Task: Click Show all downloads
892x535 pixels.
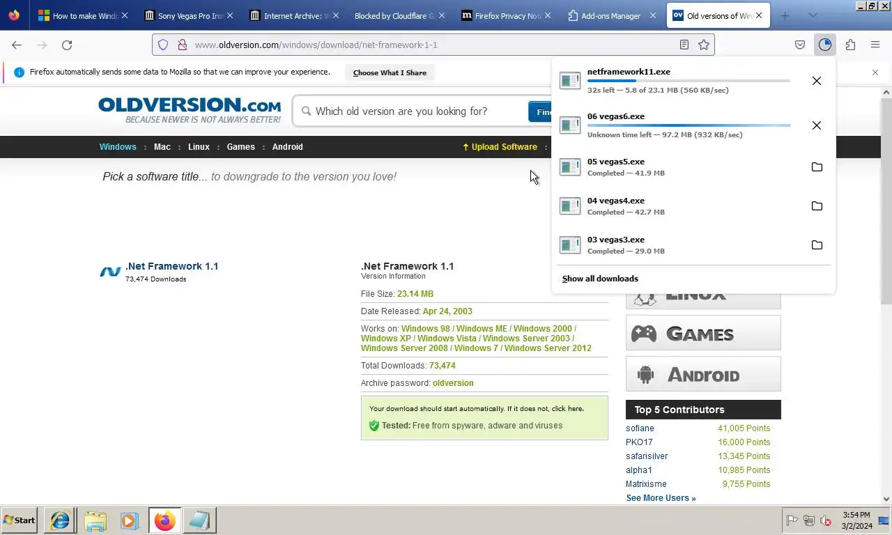Action: [x=600, y=279]
